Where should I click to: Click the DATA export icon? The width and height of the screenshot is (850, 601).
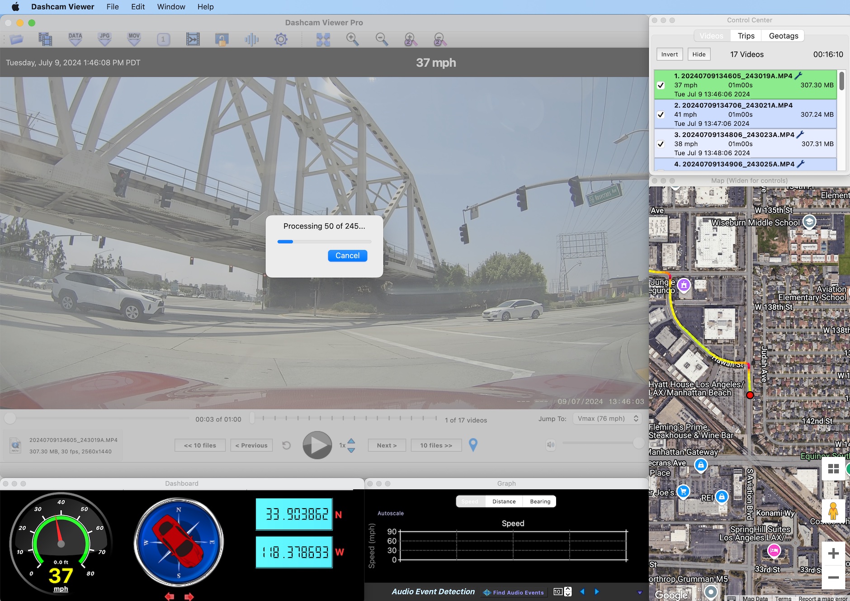pyautogui.click(x=75, y=39)
